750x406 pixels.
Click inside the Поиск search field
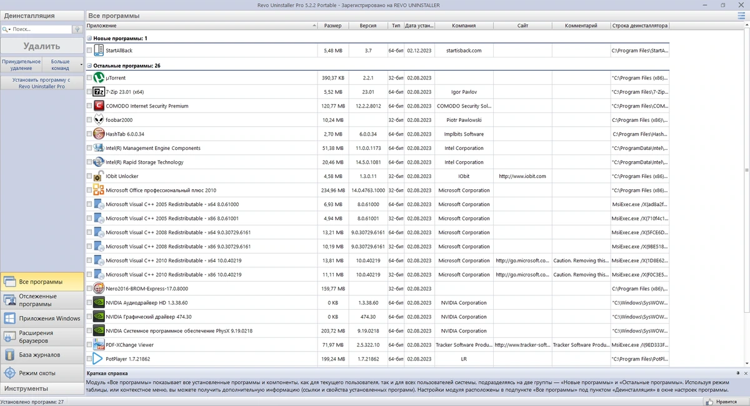click(x=41, y=29)
